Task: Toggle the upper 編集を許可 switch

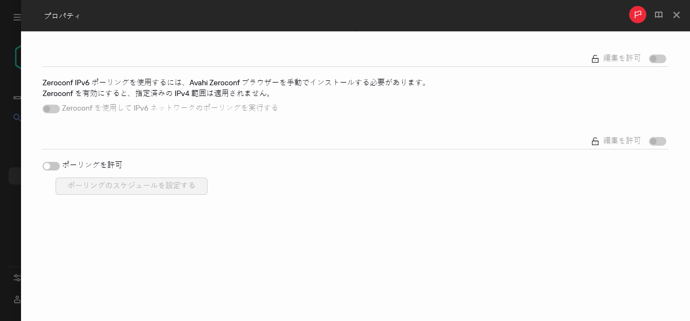Action: click(657, 58)
